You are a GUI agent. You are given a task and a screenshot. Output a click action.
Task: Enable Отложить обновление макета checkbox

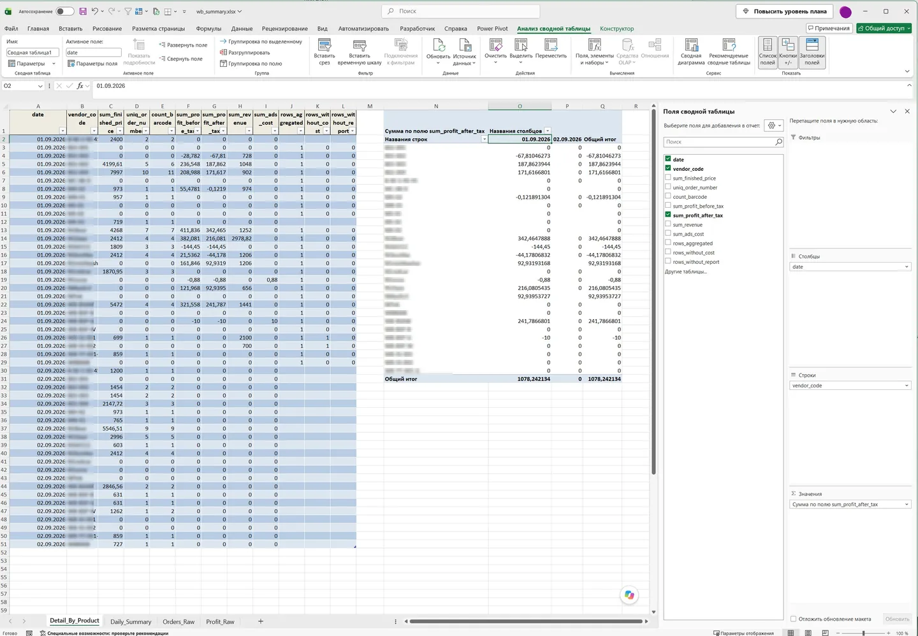tap(794, 619)
